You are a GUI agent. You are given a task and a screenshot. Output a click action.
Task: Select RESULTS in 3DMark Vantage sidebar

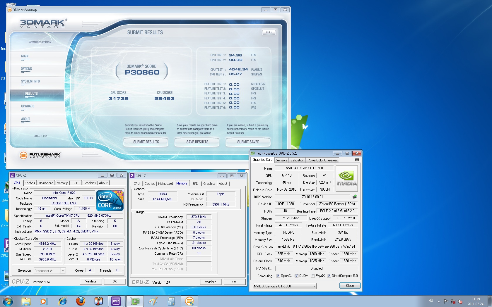pyautogui.click(x=37, y=95)
